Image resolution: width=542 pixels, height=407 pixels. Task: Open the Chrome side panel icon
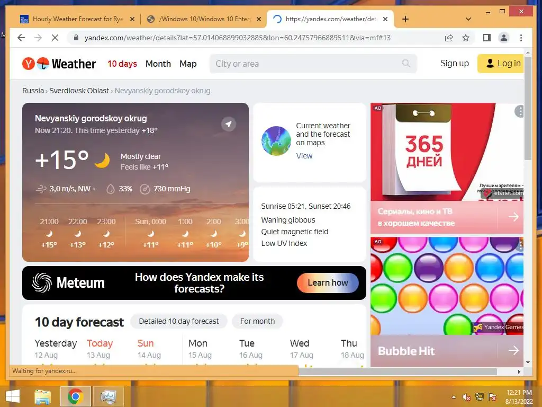point(487,38)
